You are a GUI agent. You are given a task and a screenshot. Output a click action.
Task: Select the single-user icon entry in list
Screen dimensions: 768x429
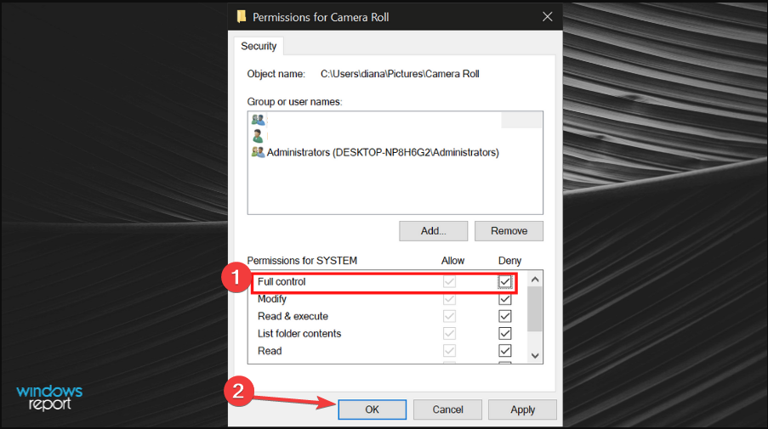coord(258,136)
